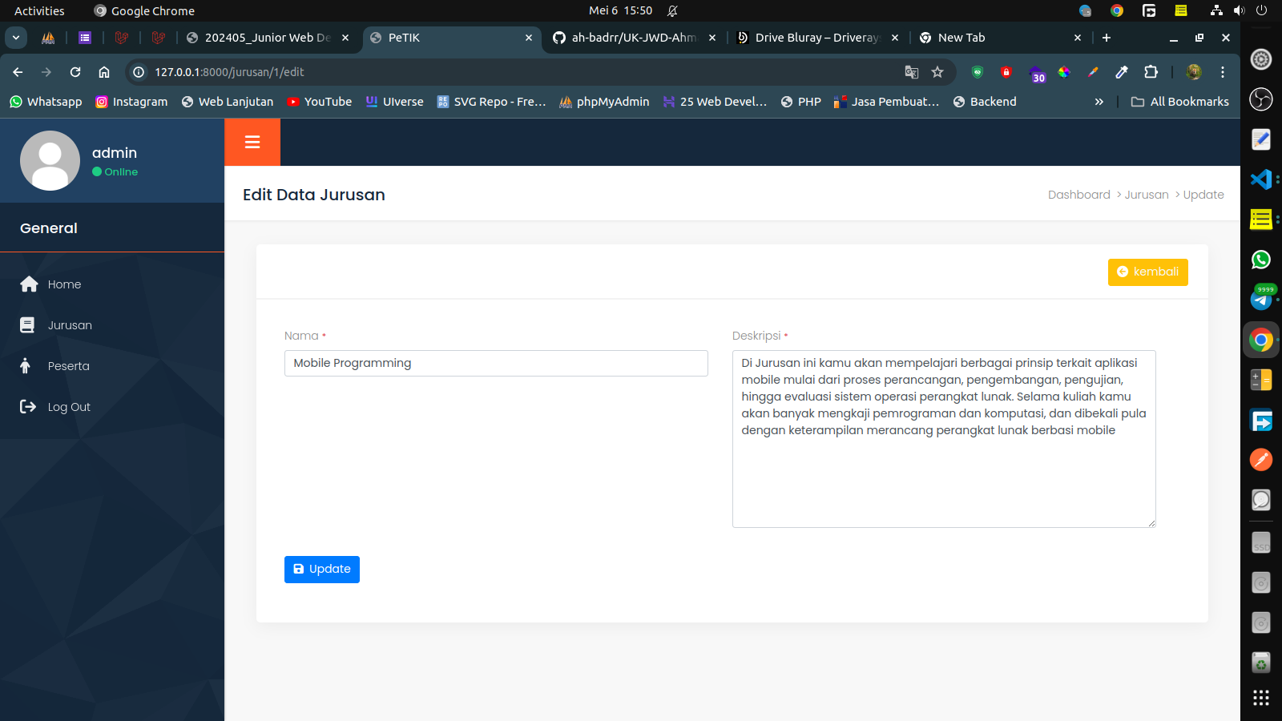Switch to ah-badrr/UK-JWD GitHub tab
This screenshot has height=721, width=1282.
(x=635, y=38)
